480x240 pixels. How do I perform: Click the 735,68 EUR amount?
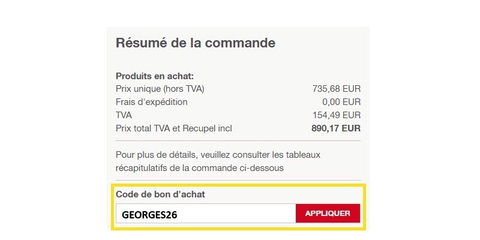point(336,89)
